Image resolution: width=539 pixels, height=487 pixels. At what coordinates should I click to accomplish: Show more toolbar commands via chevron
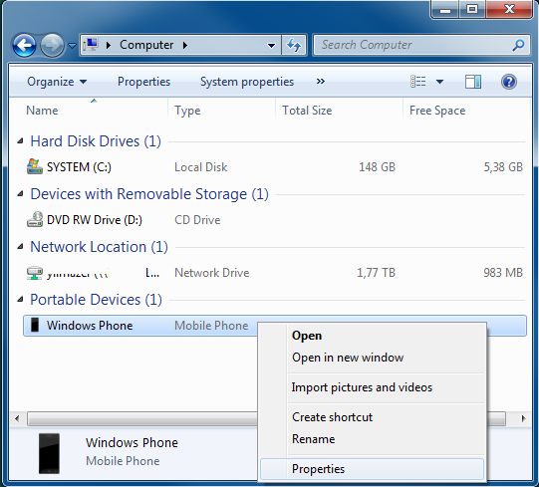pyautogui.click(x=321, y=82)
